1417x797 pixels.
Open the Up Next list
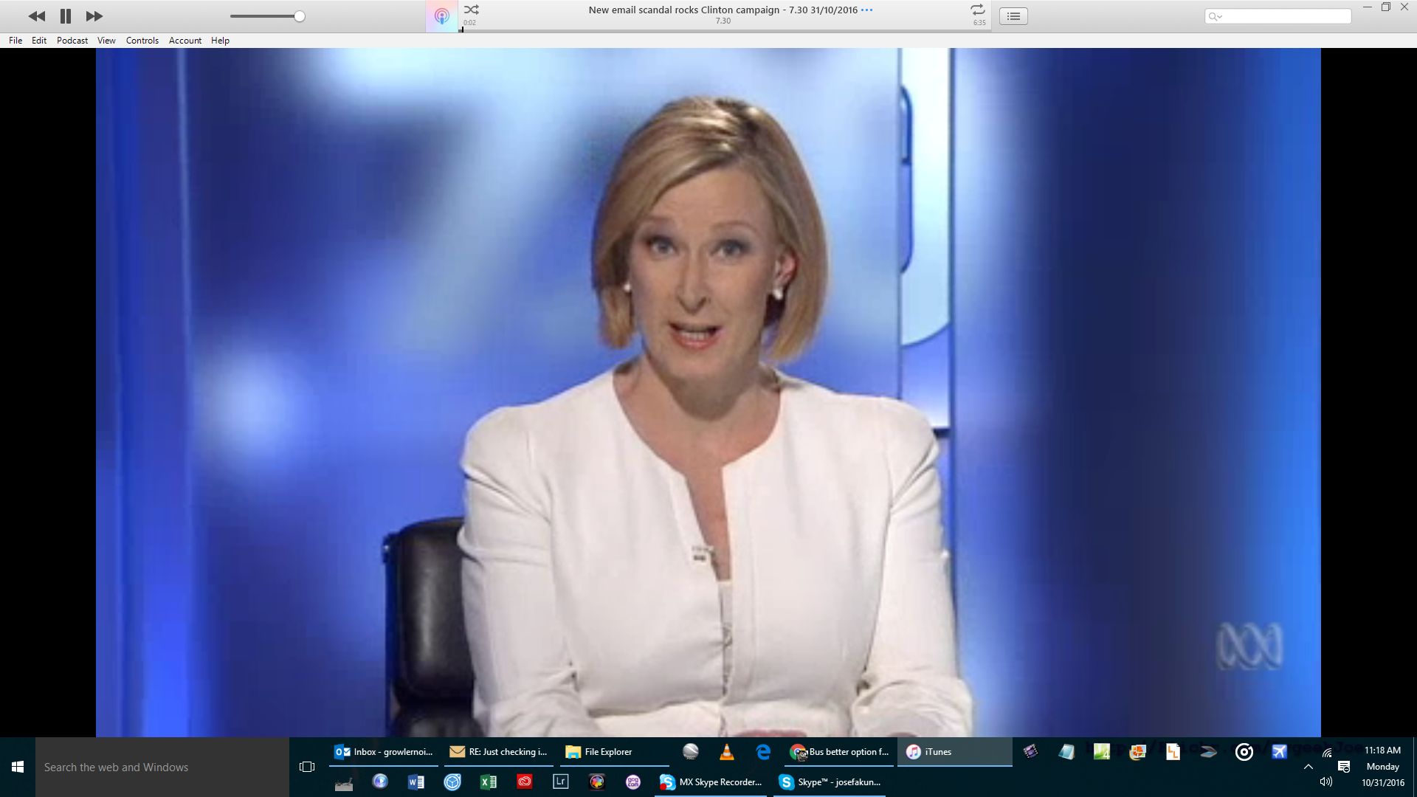1013,16
